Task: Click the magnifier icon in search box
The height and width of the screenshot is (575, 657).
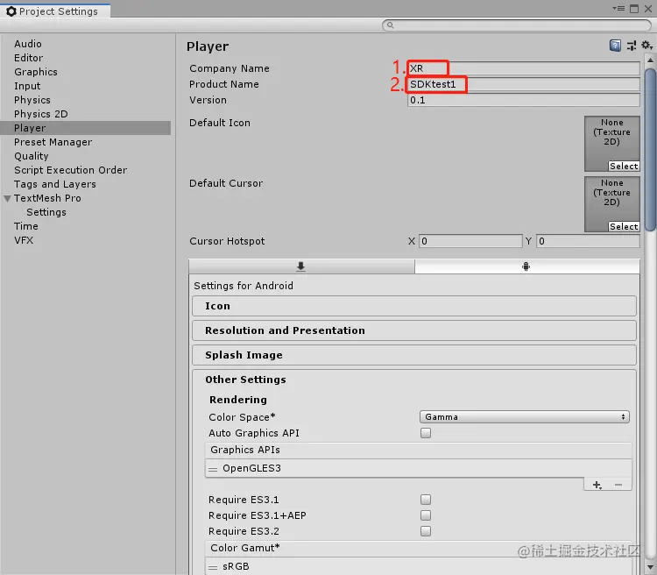Action: point(390,25)
